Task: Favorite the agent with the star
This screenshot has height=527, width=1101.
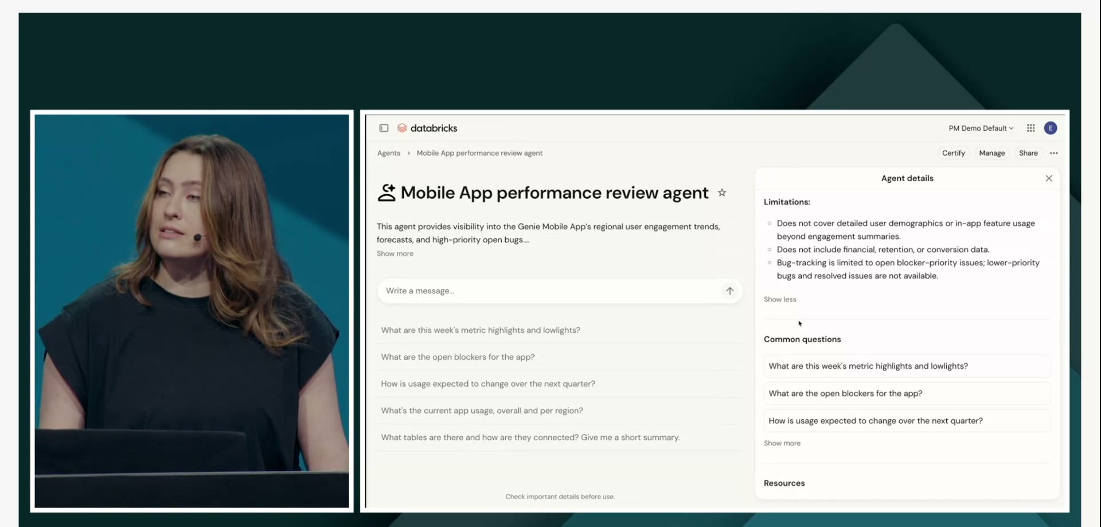Action: 722,192
